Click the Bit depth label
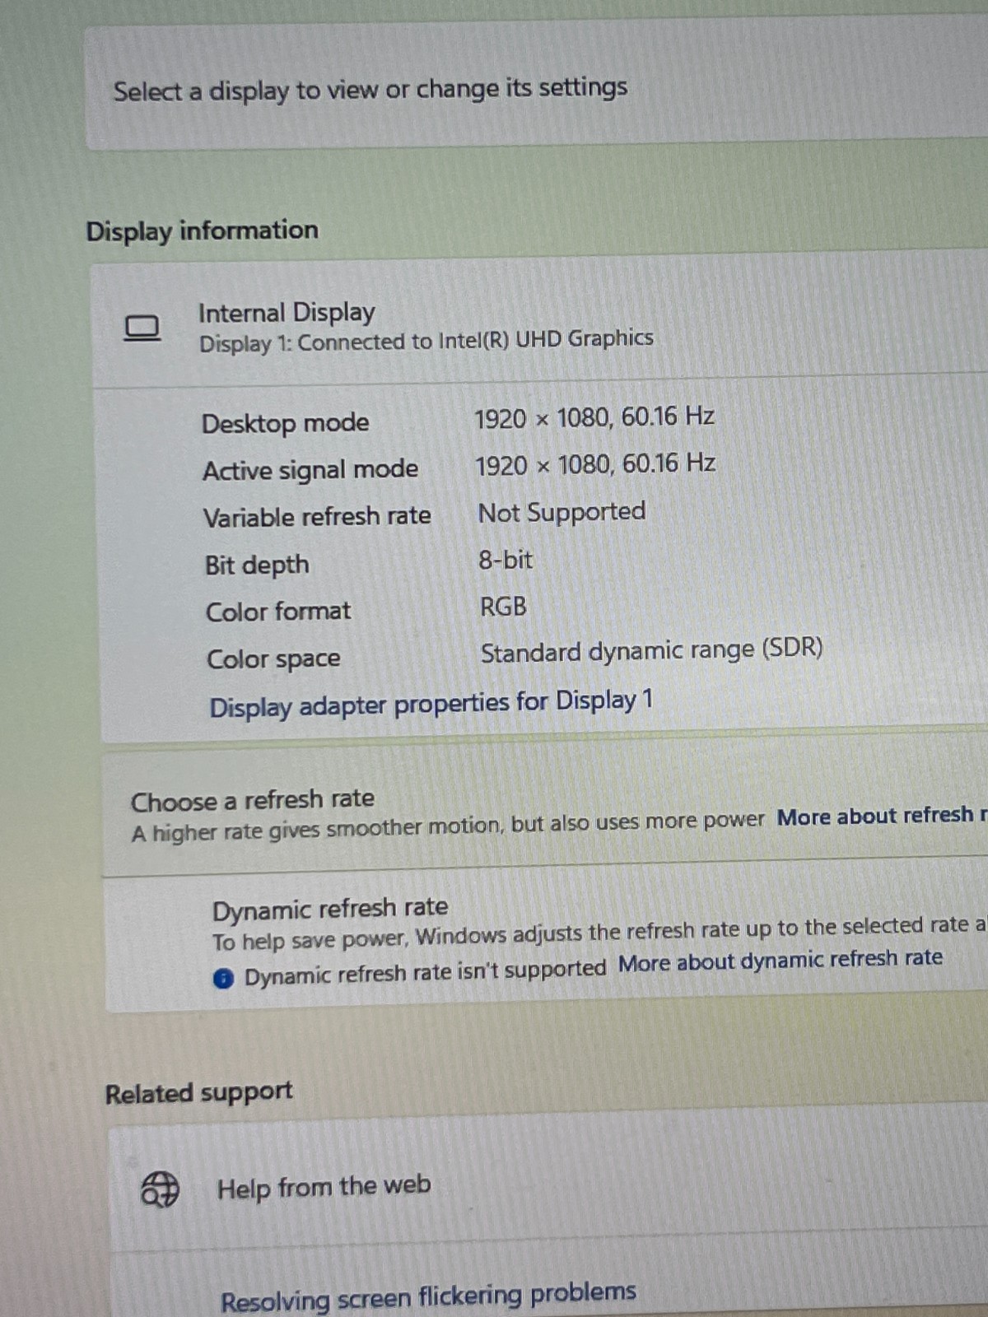Image resolution: width=988 pixels, height=1317 pixels. (x=257, y=565)
